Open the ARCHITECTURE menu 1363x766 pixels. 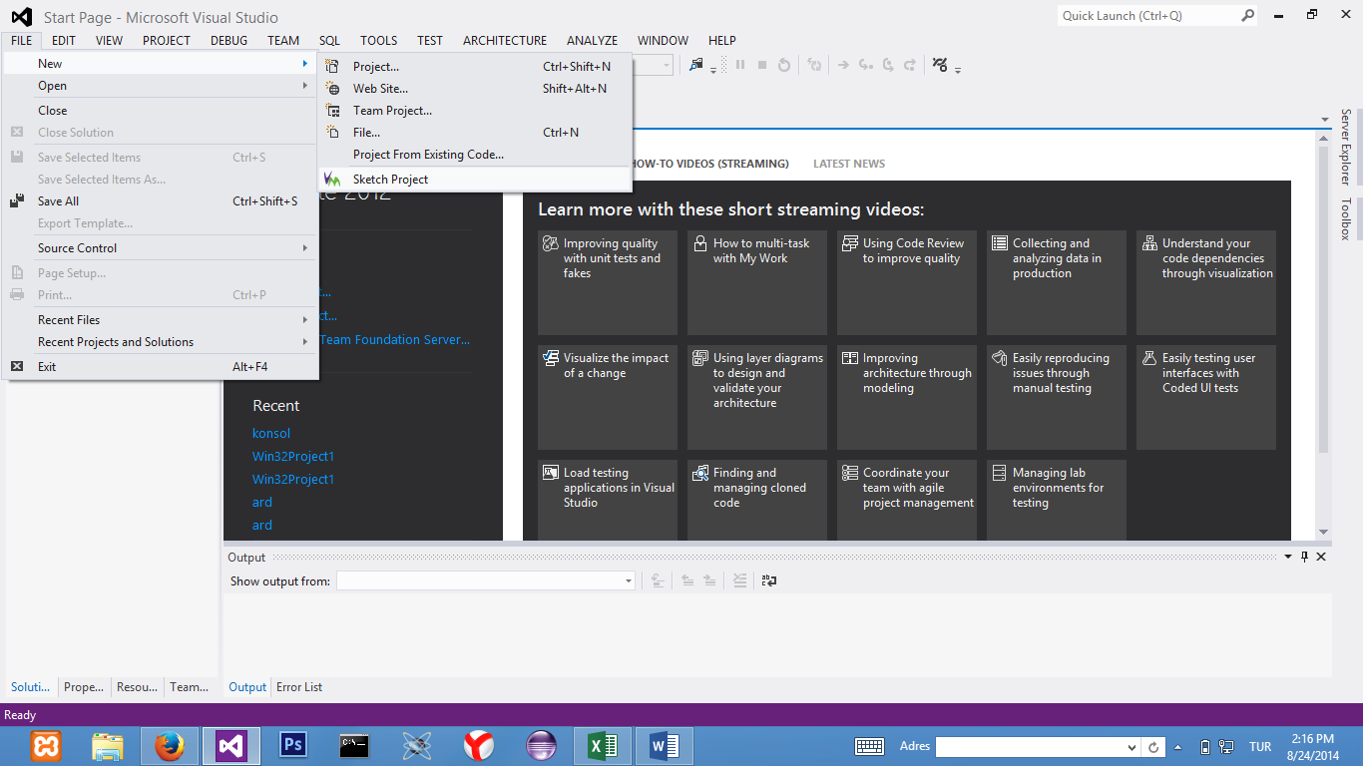(505, 41)
